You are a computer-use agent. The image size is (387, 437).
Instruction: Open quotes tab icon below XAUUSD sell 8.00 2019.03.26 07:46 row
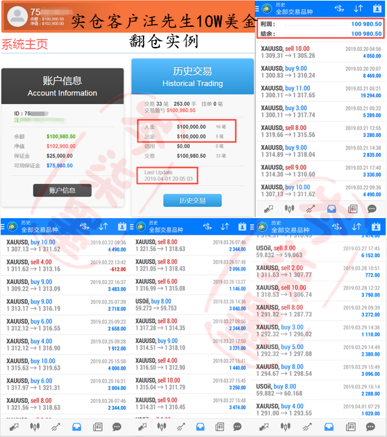(x=14, y=427)
